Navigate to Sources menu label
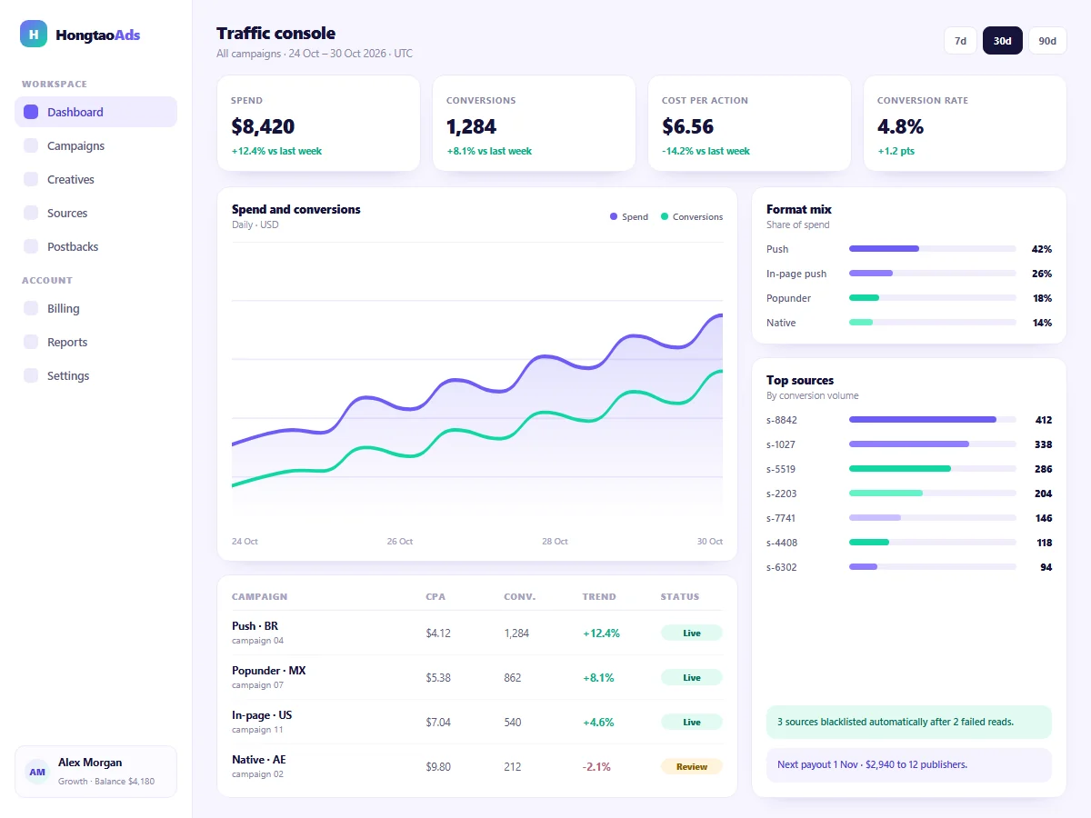The width and height of the screenshot is (1091, 818). pyautogui.click(x=67, y=213)
